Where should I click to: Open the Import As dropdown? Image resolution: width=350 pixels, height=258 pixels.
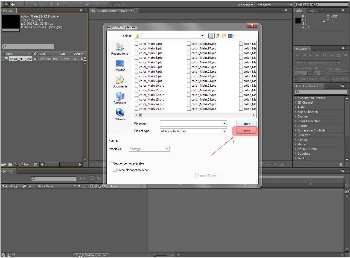(149, 149)
